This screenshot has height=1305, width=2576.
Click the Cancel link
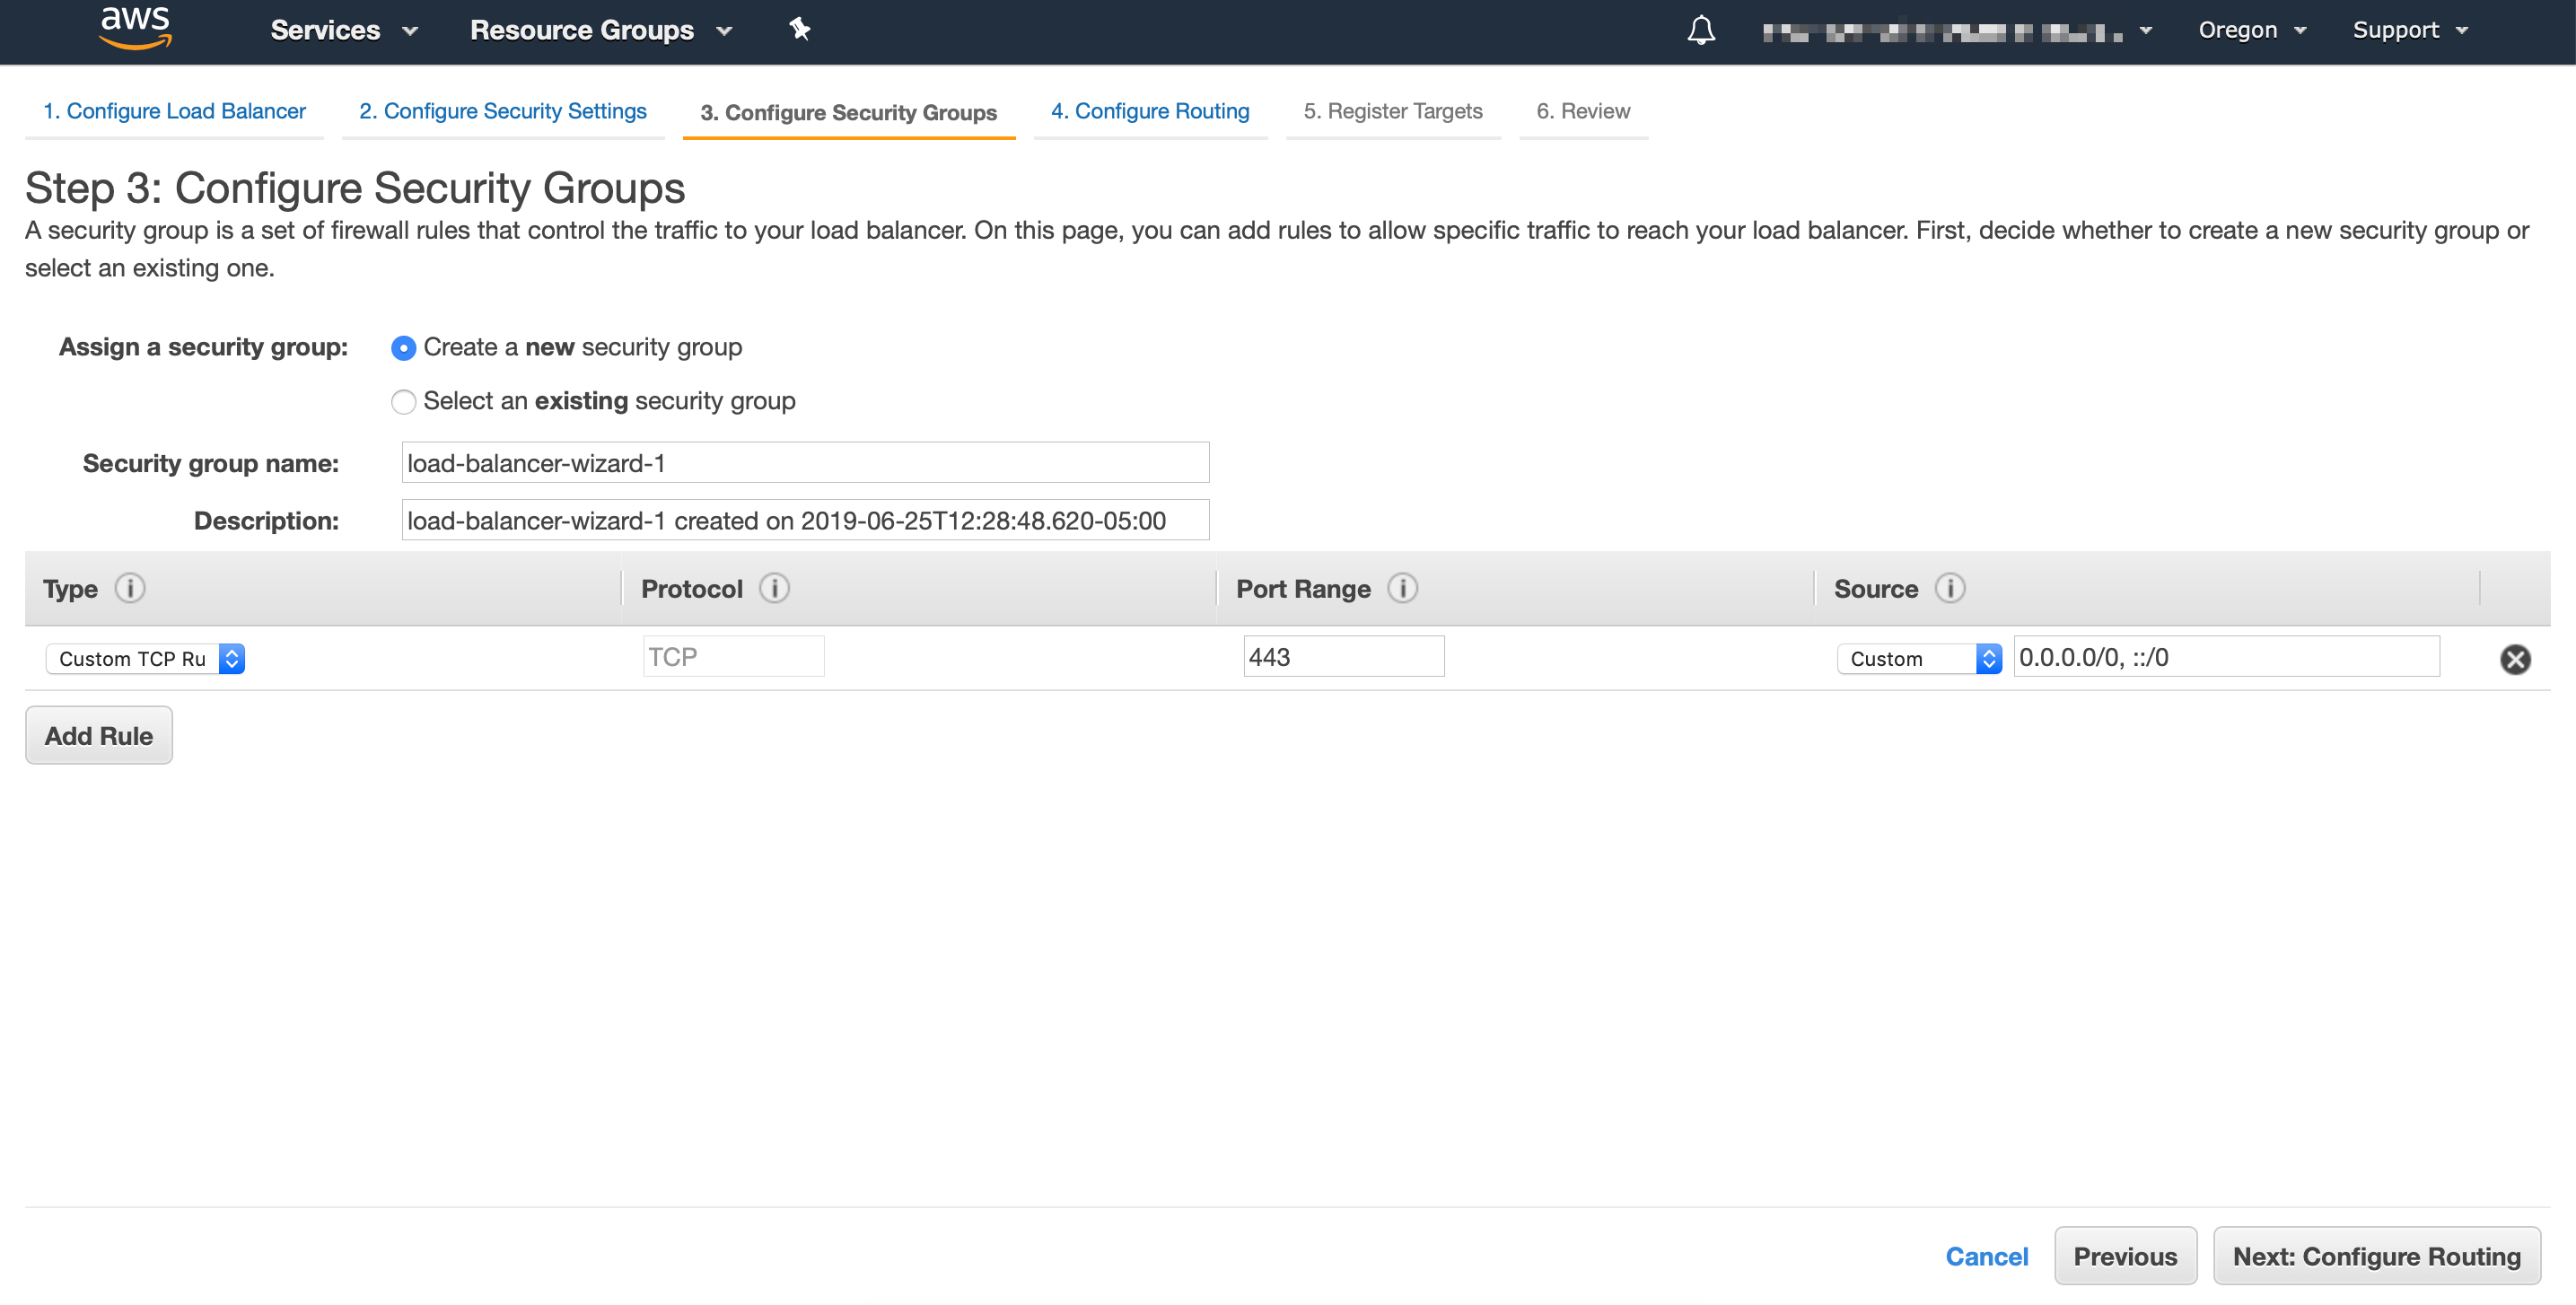(x=1986, y=1256)
